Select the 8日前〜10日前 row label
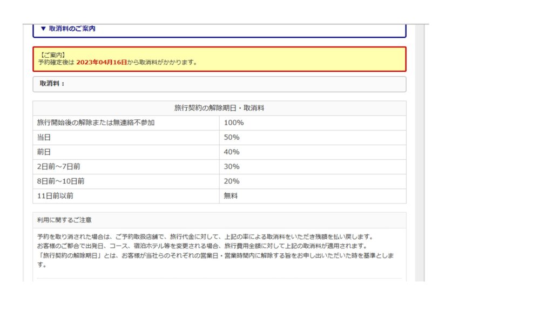Image resolution: width=553 pixels, height=311 pixels. click(x=60, y=181)
